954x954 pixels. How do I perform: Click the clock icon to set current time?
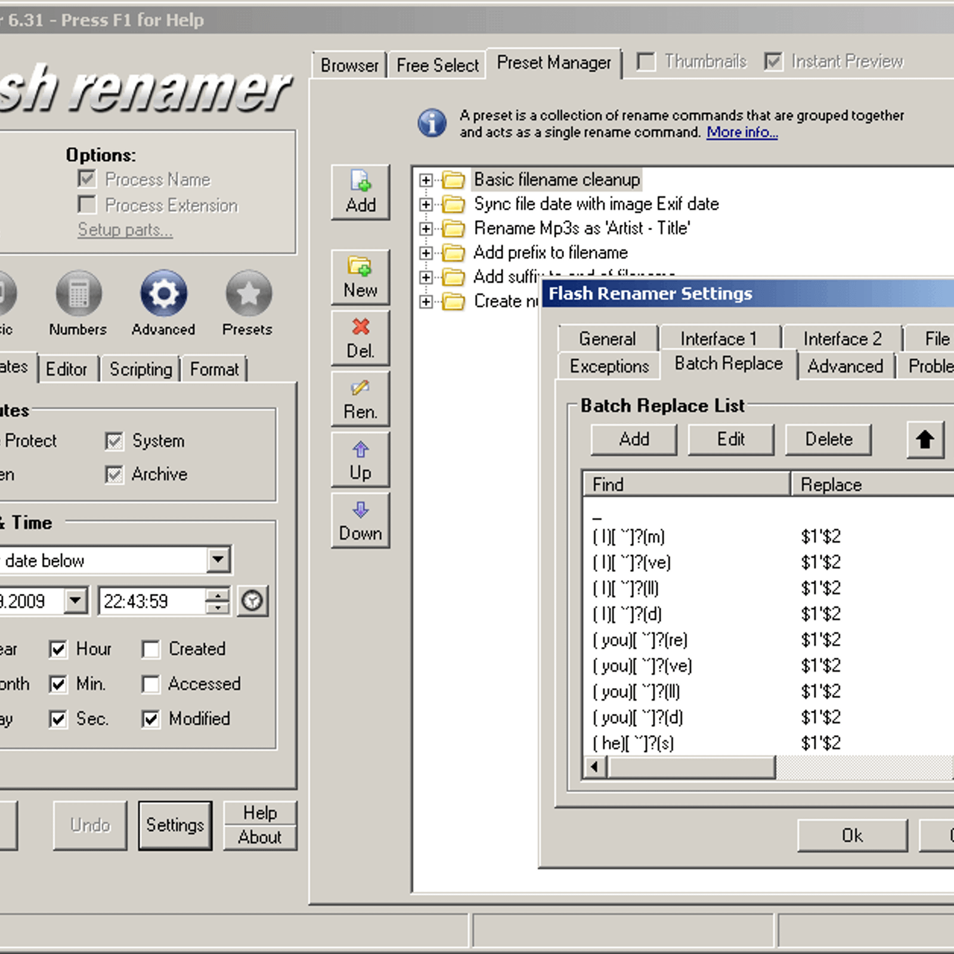click(253, 600)
